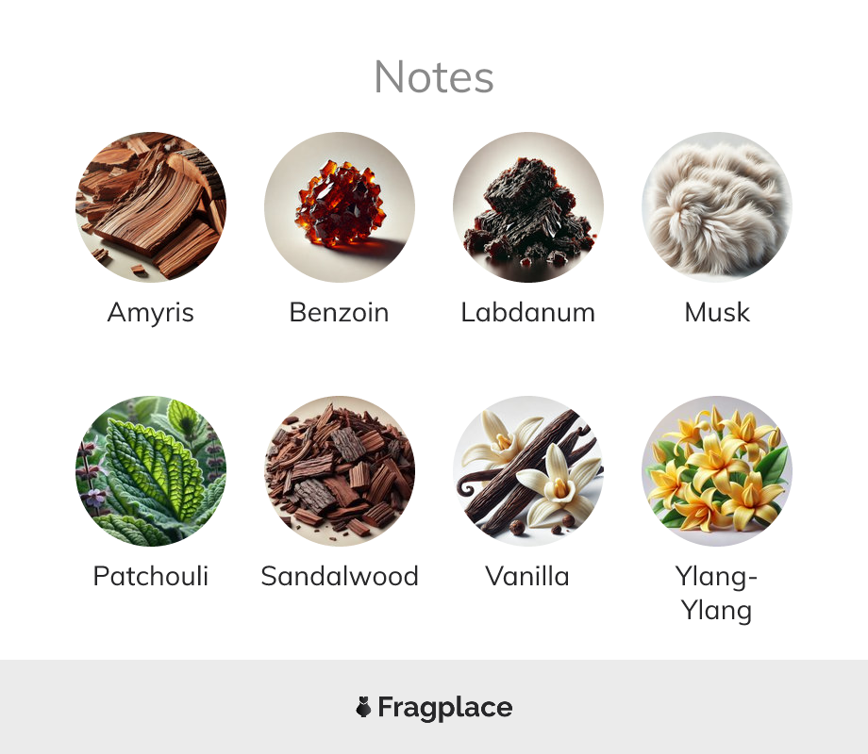Click the Benzoin text label
Screen dimensions: 868x754
click(x=340, y=312)
